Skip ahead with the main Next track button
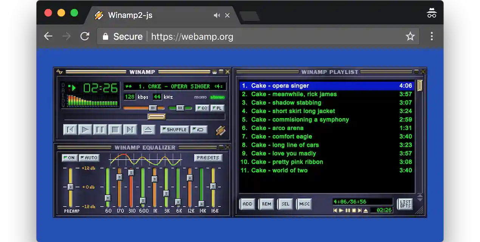Viewport: 480px width, 242px height. click(130, 130)
